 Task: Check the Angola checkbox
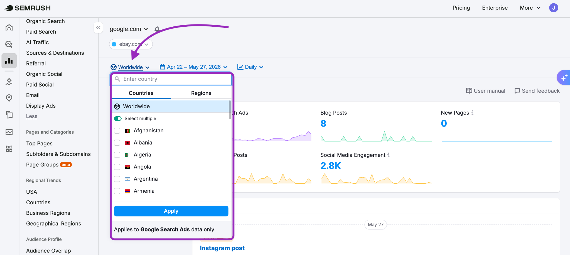117,167
